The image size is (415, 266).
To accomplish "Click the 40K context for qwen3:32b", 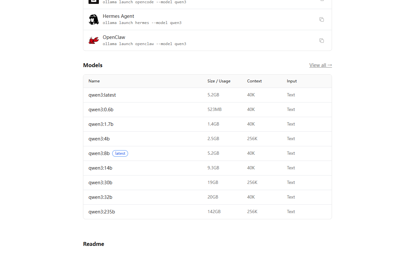I will (x=251, y=197).
